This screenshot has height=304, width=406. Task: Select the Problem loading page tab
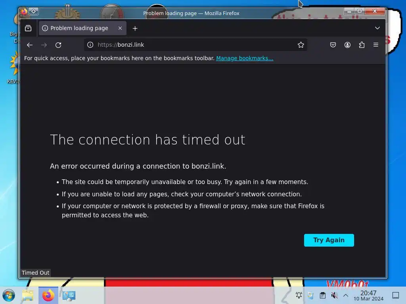click(82, 28)
